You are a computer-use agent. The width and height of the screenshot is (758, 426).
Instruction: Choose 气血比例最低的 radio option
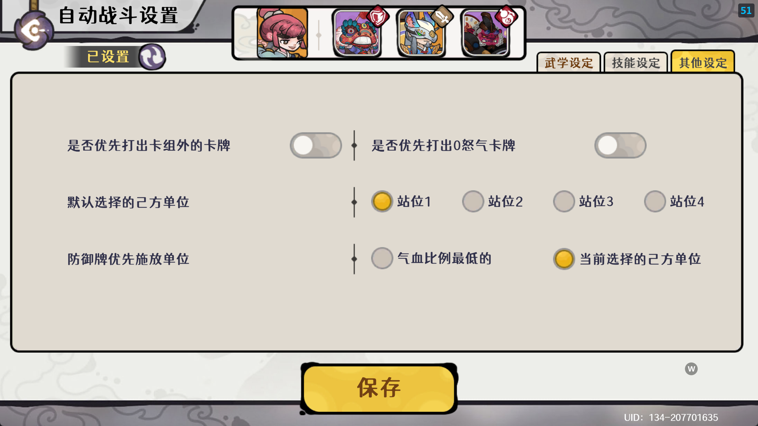[431, 258]
